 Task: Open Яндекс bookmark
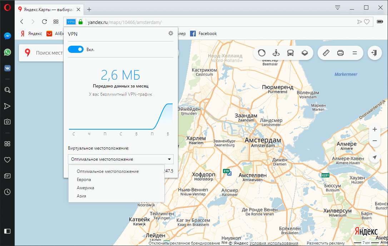pyautogui.click(x=31, y=34)
